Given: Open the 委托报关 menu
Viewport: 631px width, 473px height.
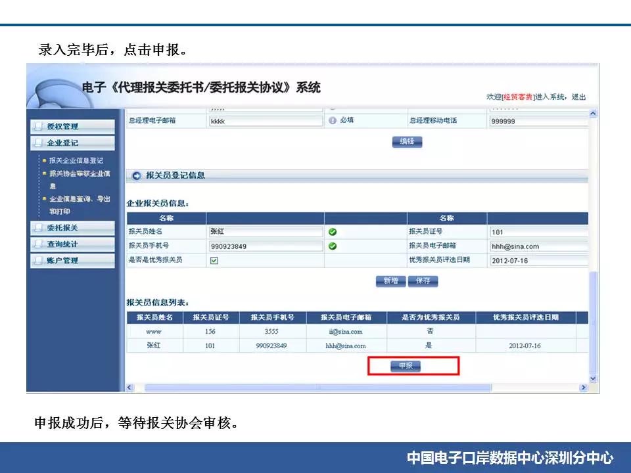Looking at the screenshot, I should 72,228.
